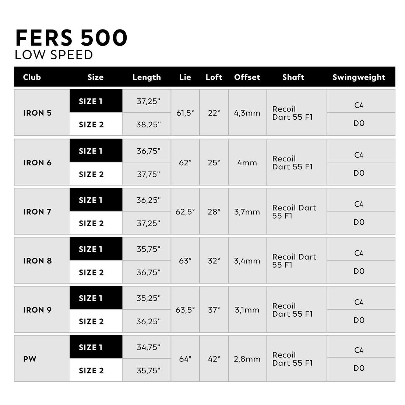Select the Shaft column header
The image size is (405, 405).
pos(293,77)
